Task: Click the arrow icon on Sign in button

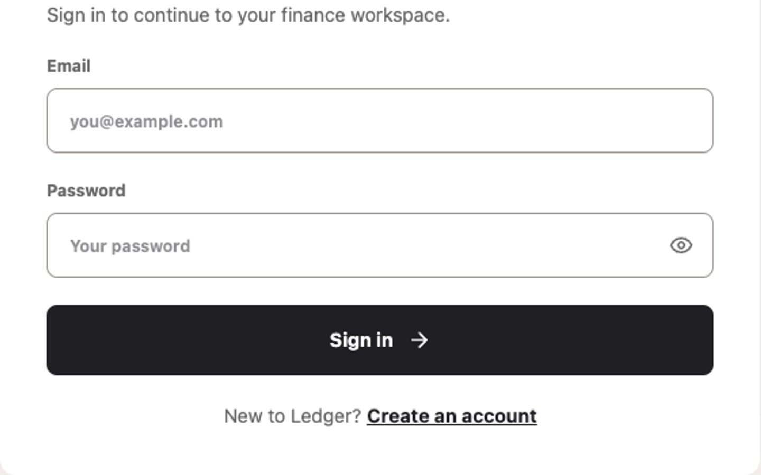Action: tap(420, 340)
